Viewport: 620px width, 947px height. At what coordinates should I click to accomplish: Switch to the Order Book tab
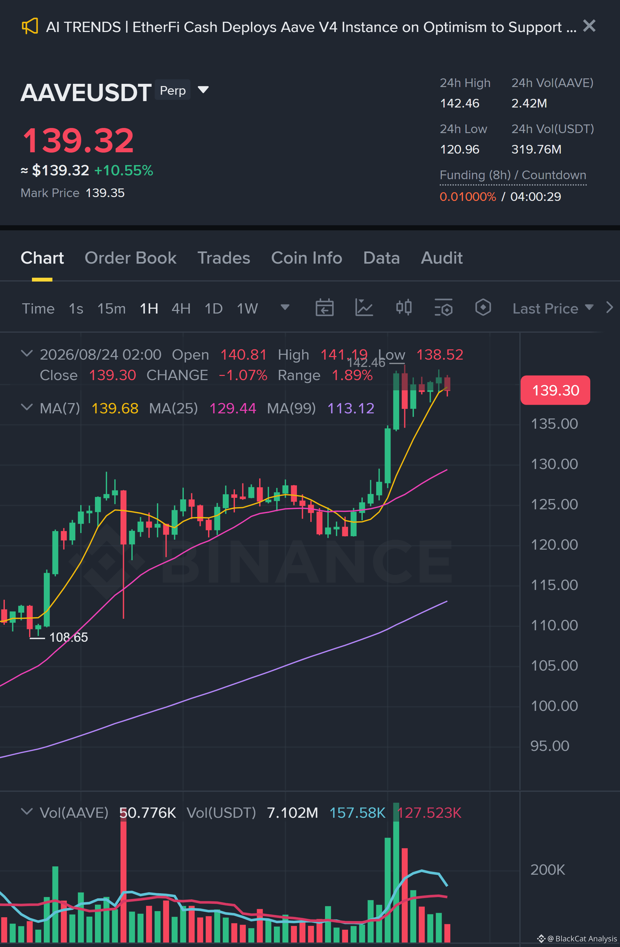(x=130, y=258)
